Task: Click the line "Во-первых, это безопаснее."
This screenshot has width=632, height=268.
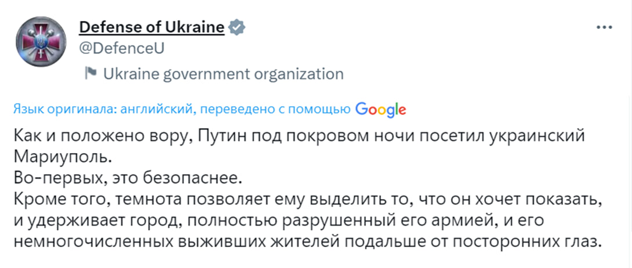Action: click(x=128, y=178)
